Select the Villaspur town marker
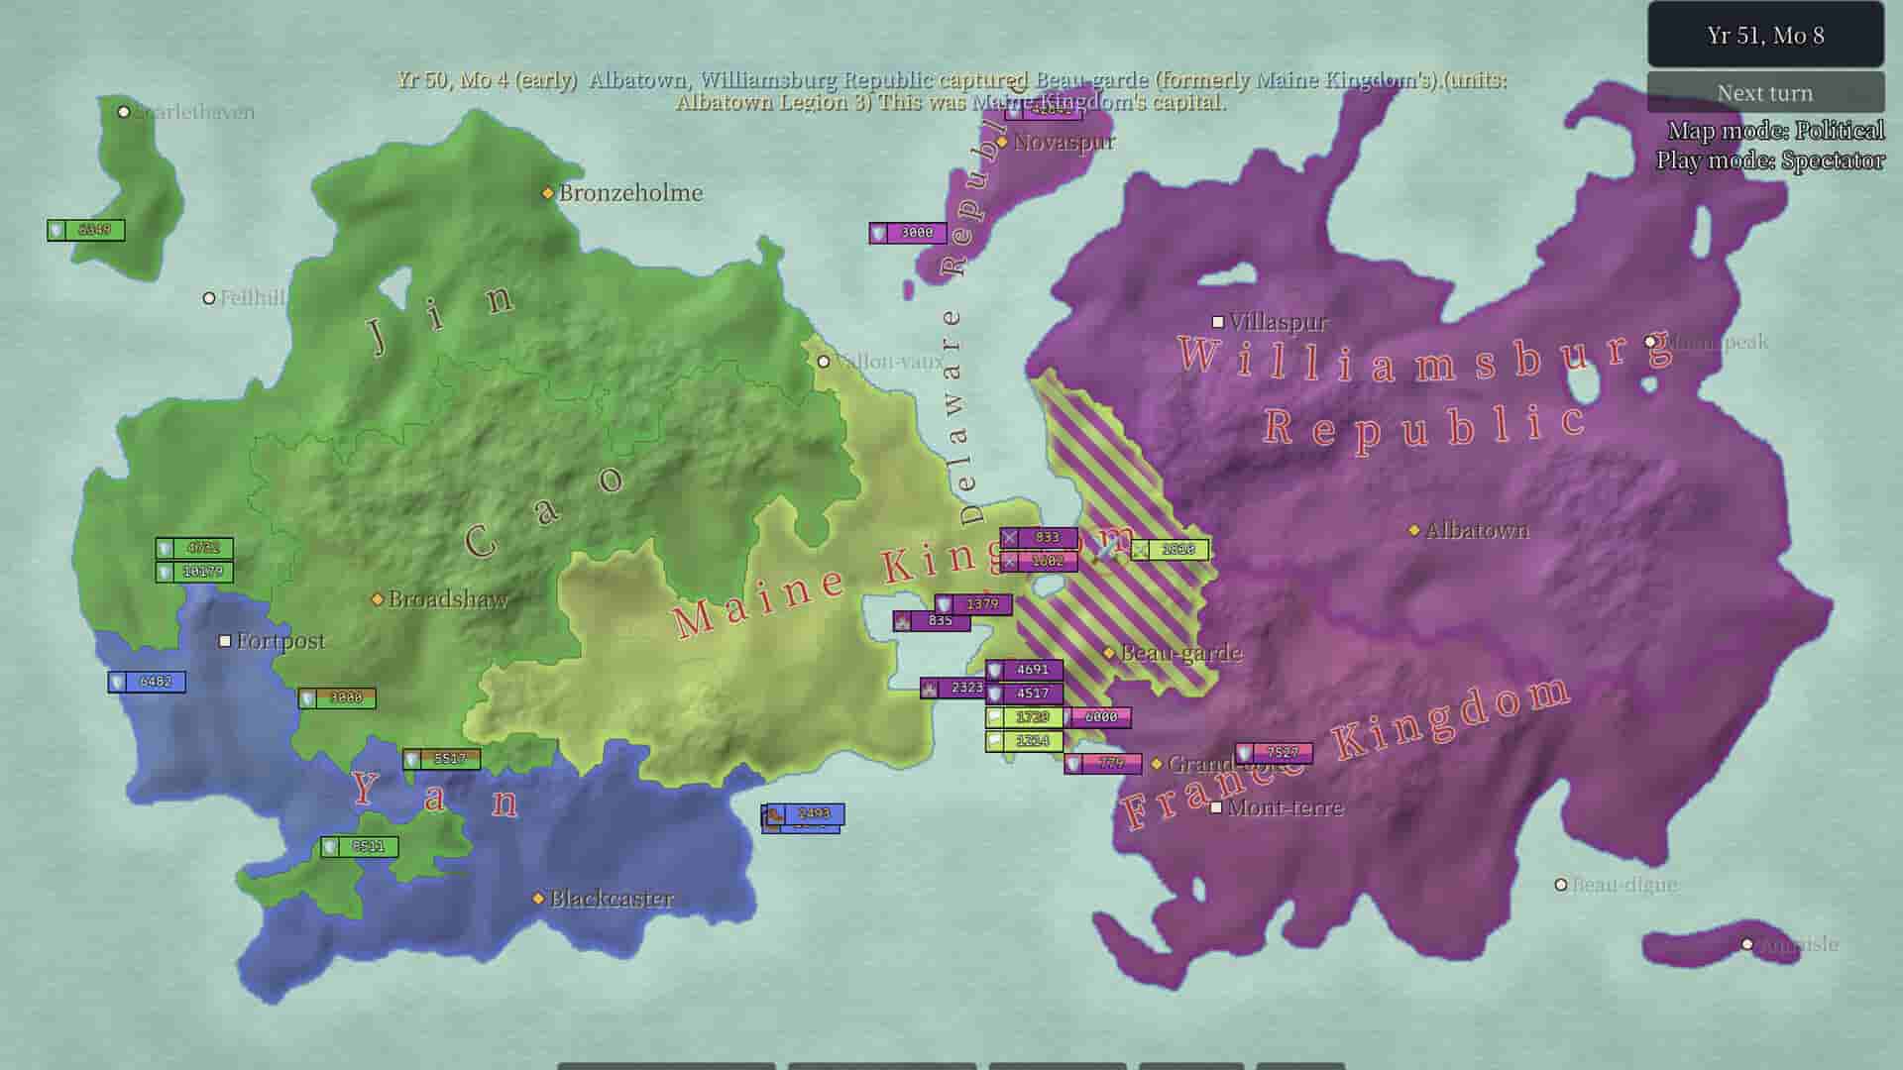1903x1070 pixels. pos(1218,322)
